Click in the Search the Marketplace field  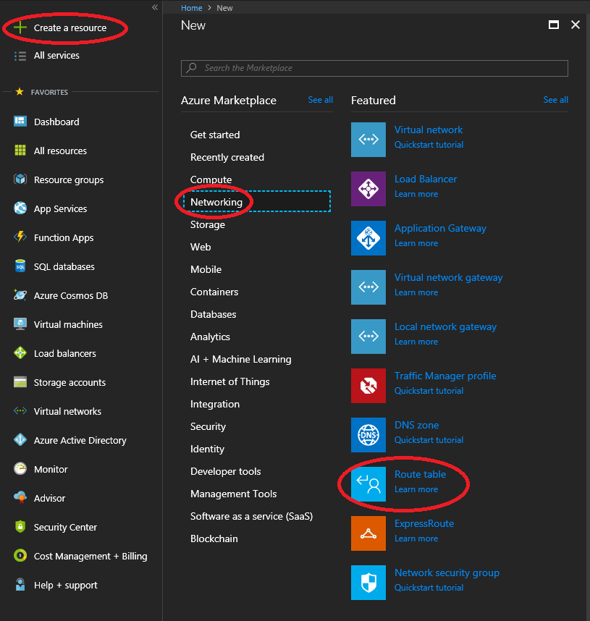(x=374, y=68)
